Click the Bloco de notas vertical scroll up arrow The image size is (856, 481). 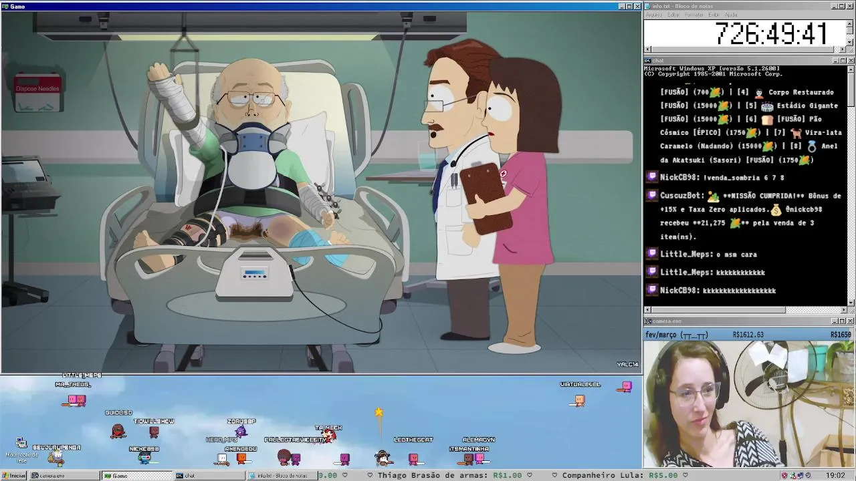[x=850, y=23]
